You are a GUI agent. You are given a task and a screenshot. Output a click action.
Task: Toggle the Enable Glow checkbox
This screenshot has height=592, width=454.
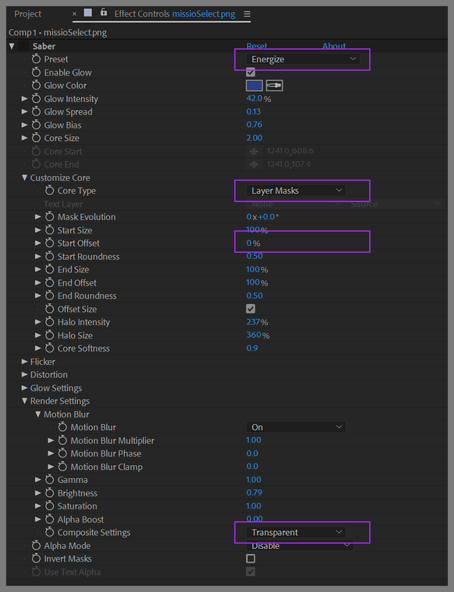(x=250, y=72)
